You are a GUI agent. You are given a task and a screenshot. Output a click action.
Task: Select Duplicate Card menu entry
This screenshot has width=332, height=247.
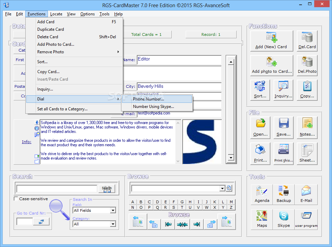pos(74,29)
